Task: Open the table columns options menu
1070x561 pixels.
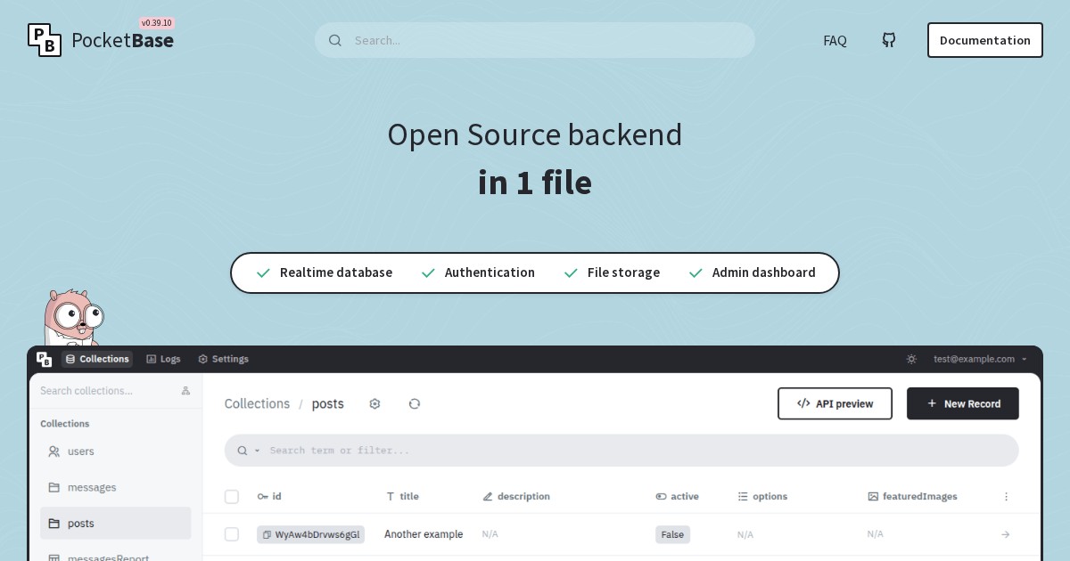Action: [1006, 497]
